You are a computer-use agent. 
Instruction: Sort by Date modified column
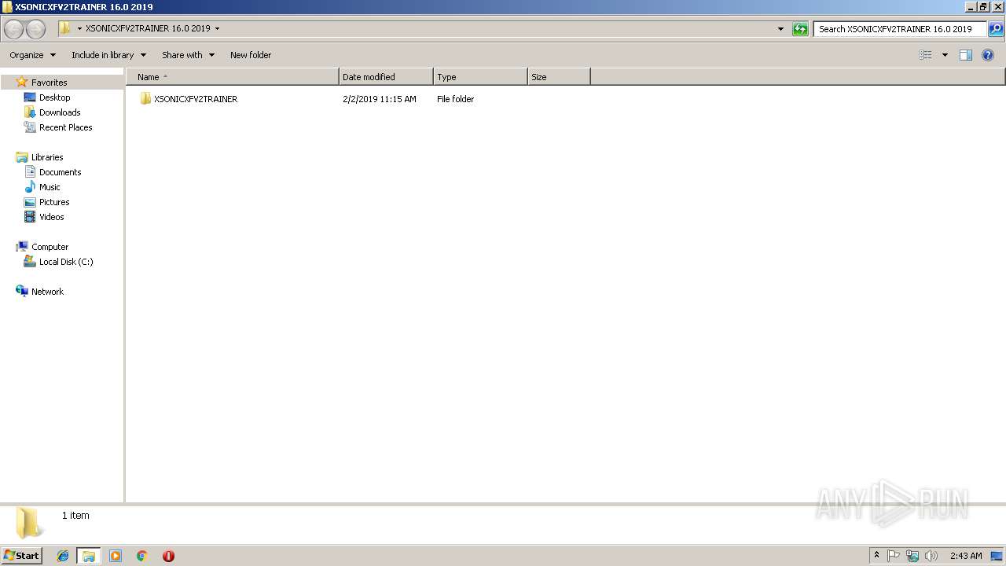(x=386, y=77)
